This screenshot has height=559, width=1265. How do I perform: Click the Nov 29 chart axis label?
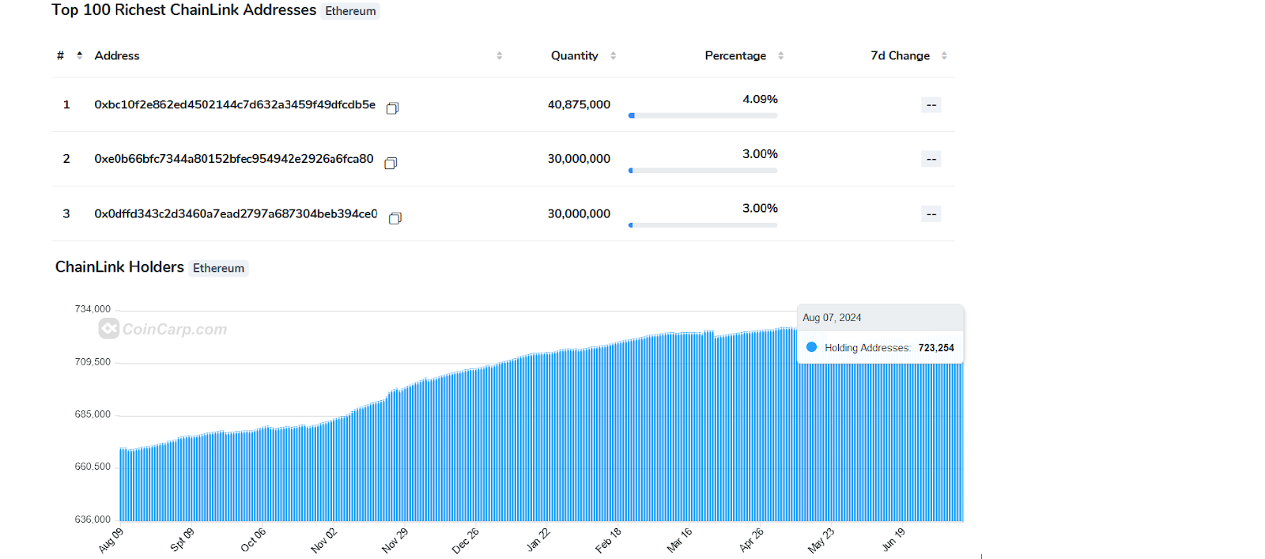coord(395,540)
